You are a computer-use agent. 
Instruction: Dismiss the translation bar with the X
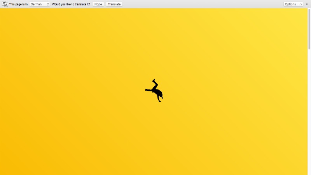pos(307,4)
